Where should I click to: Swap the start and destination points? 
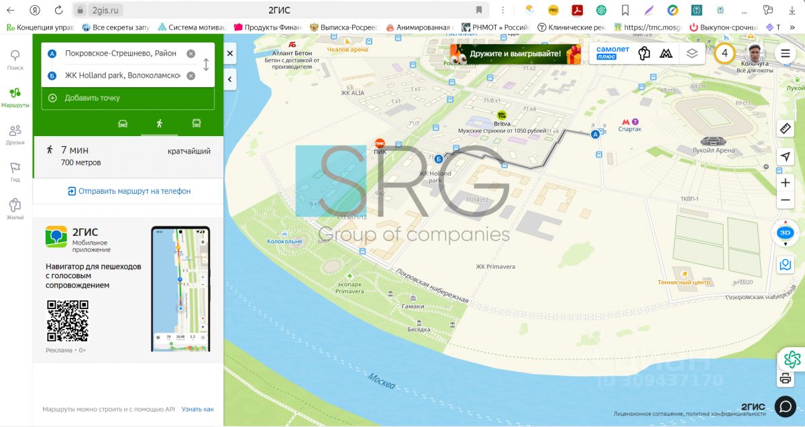point(206,64)
